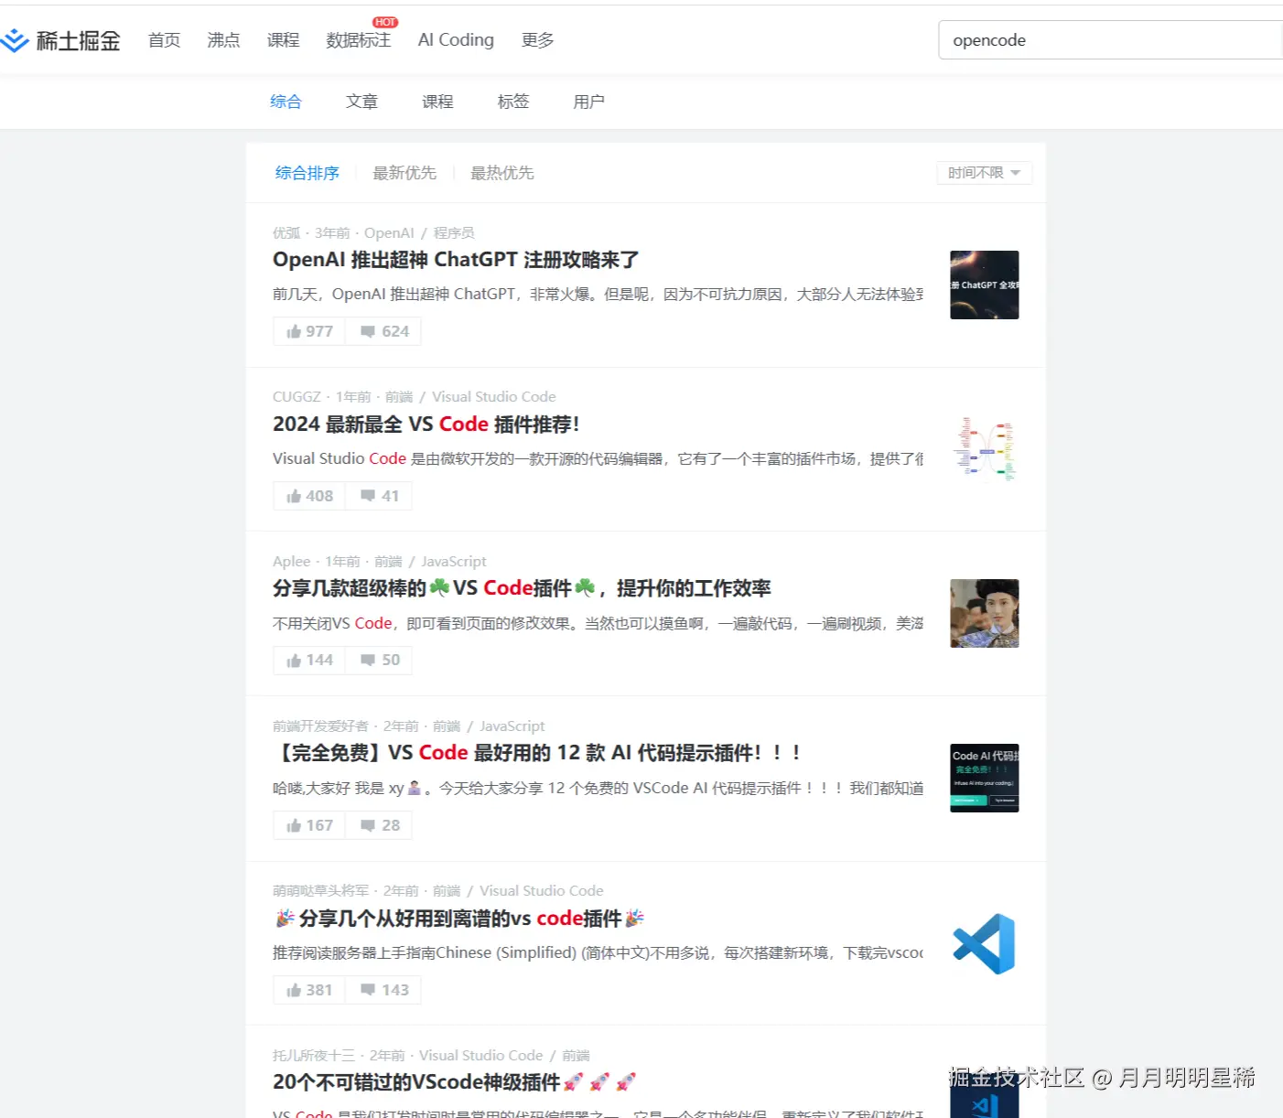Open Visual Studio Code tag under CUGGZ article
This screenshot has height=1118, width=1283.
494,396
